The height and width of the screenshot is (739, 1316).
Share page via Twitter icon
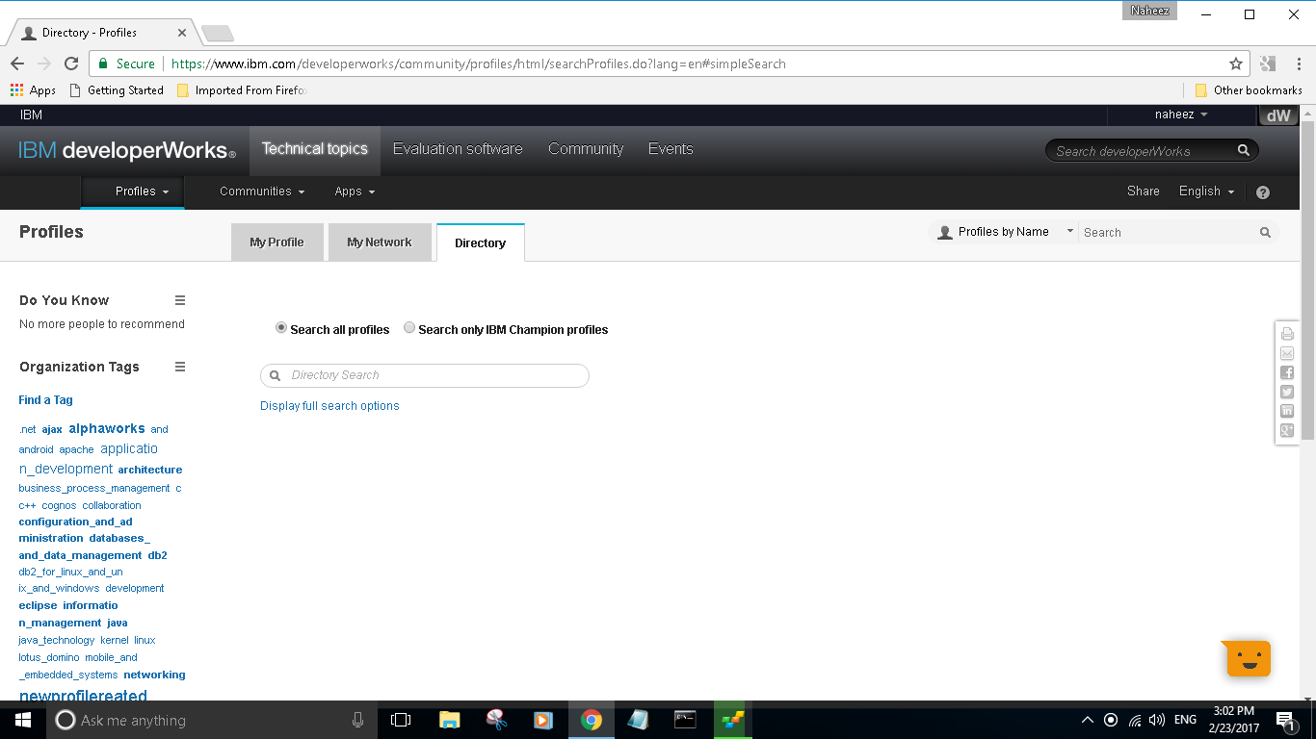(x=1287, y=392)
